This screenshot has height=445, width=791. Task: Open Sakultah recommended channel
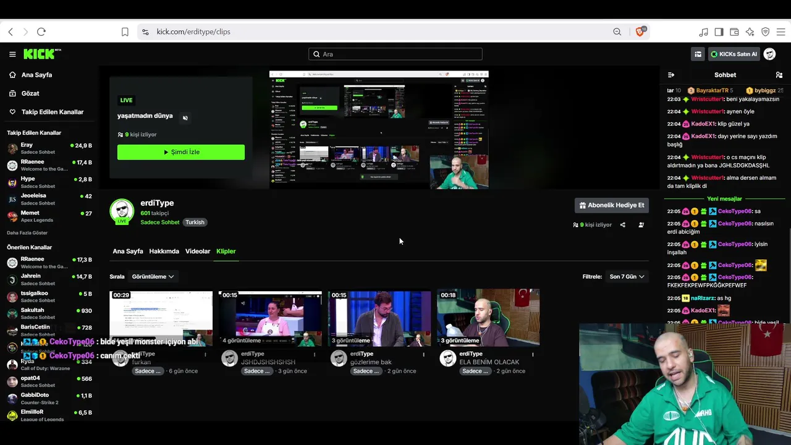pyautogui.click(x=49, y=313)
